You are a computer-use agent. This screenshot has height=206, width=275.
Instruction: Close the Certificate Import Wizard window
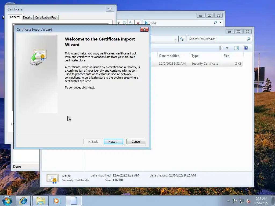click(144, 30)
